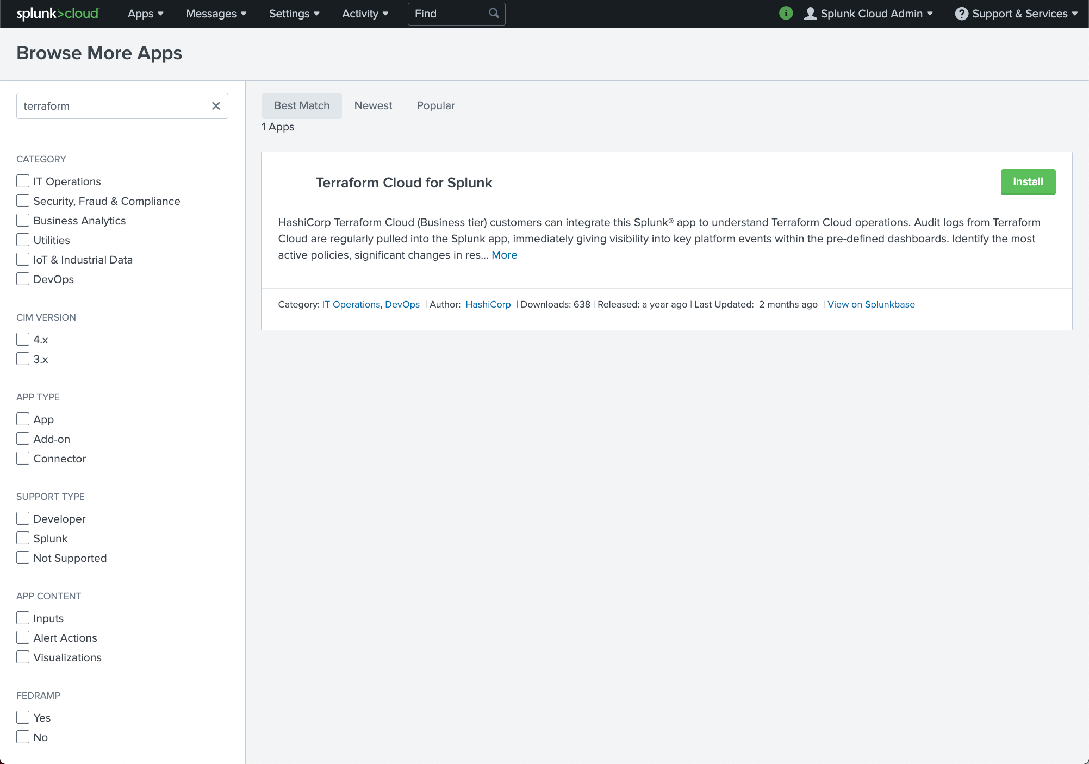Clear the terraform search with X icon
This screenshot has width=1089, height=764.
click(216, 106)
